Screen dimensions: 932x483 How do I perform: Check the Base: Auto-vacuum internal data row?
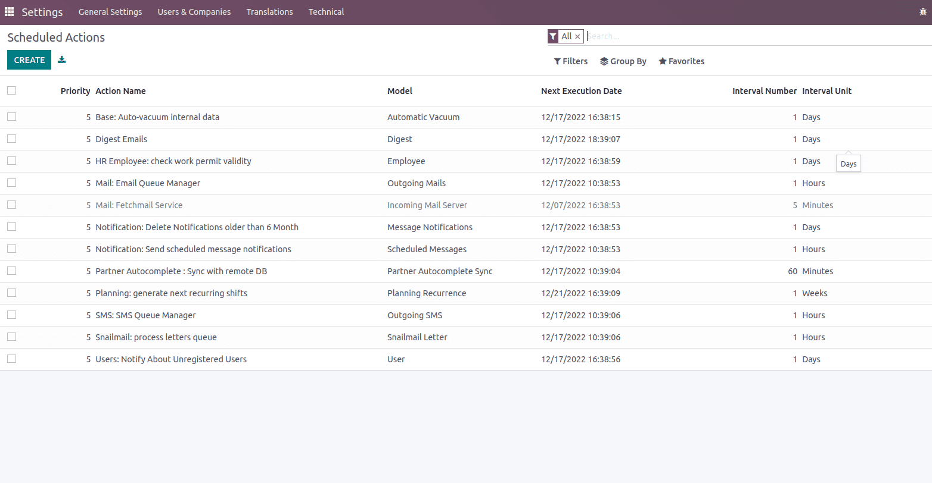[12, 117]
